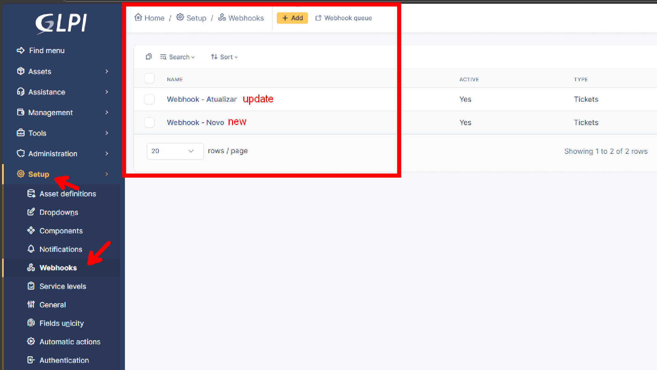Click the GLPI logo

(x=62, y=23)
